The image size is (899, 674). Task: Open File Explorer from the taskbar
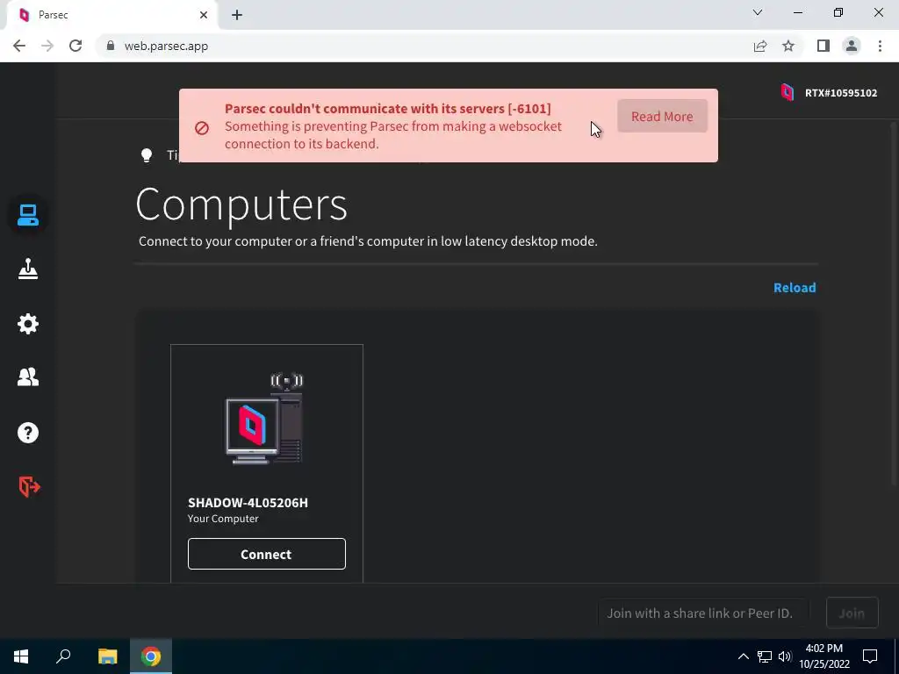point(107,656)
